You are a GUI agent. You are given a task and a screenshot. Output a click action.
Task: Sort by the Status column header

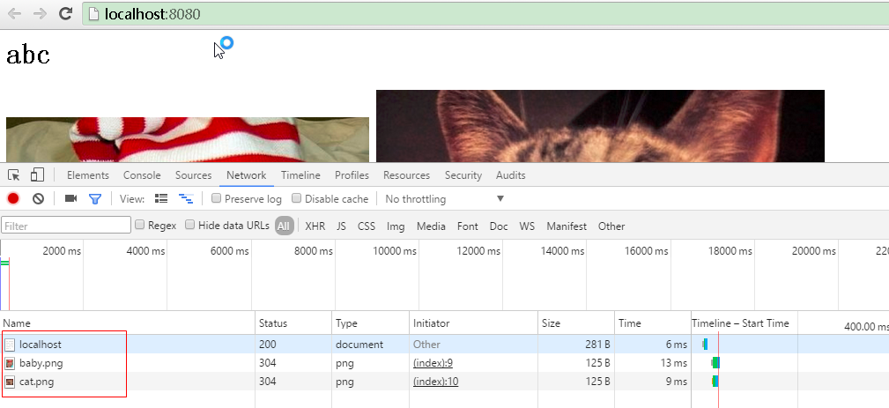coord(293,323)
